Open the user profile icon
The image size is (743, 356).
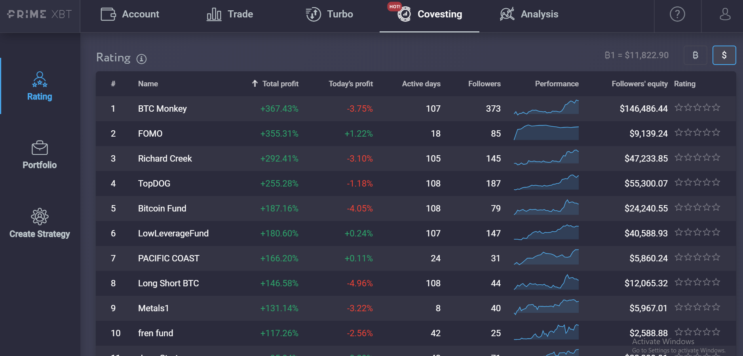[x=725, y=14]
